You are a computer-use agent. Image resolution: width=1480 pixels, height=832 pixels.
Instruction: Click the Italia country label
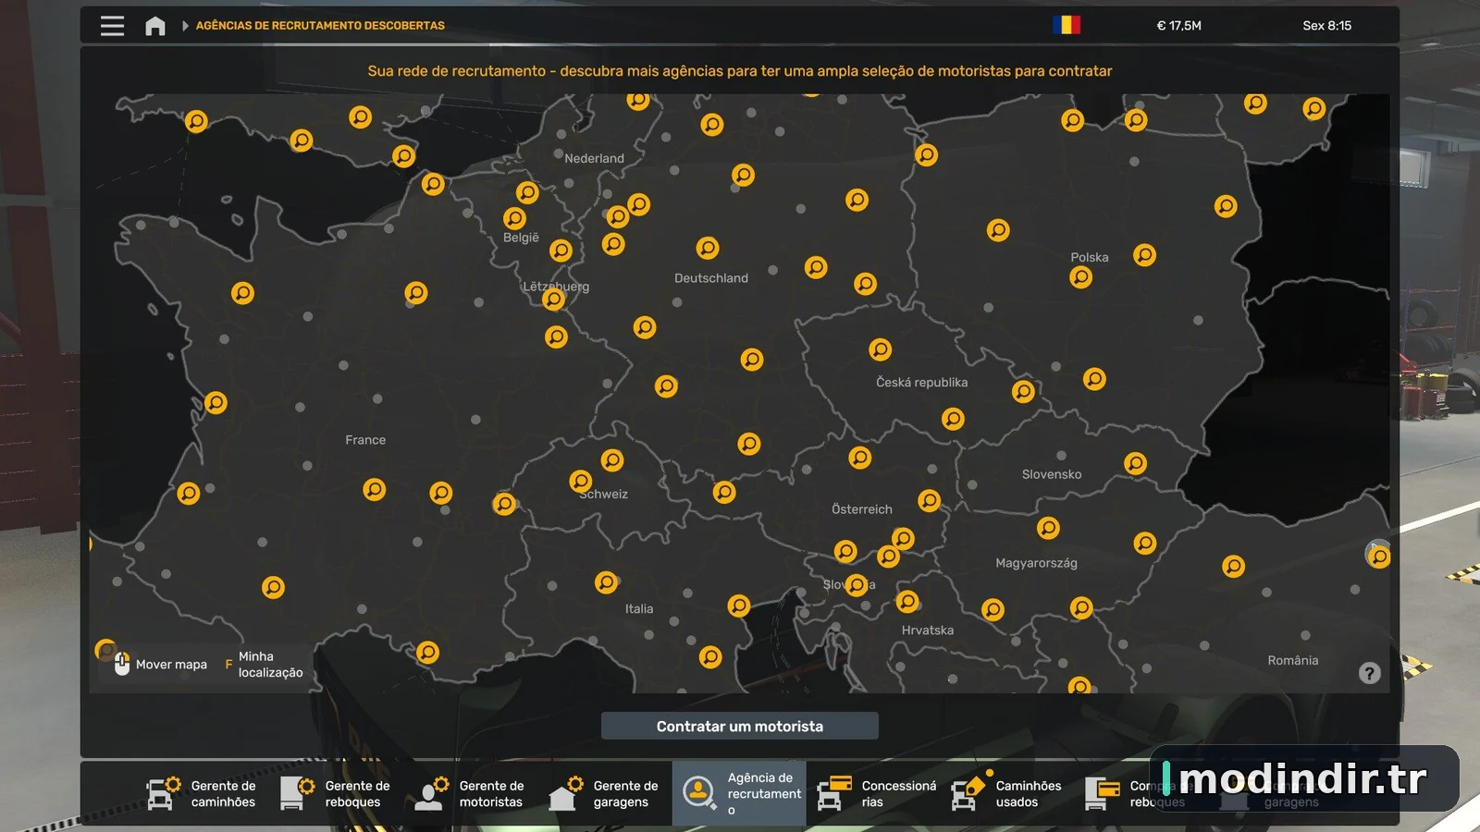pyautogui.click(x=639, y=609)
